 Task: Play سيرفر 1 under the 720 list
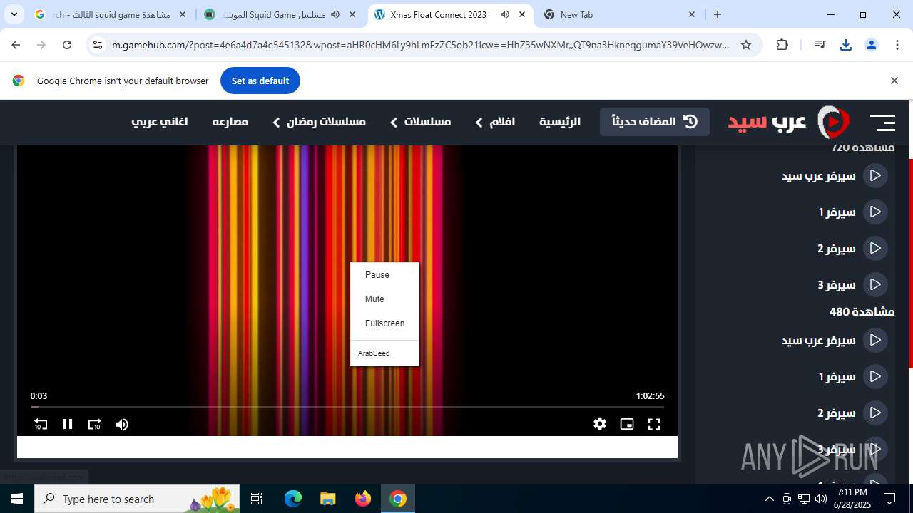[853, 212]
